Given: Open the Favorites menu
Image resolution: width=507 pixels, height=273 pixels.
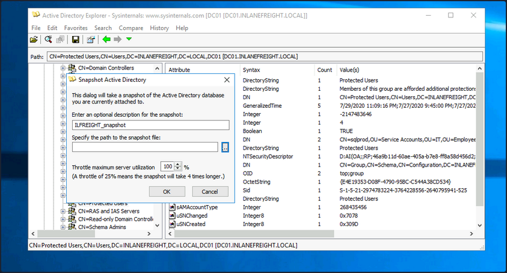Looking at the screenshot, I should tap(76, 28).
